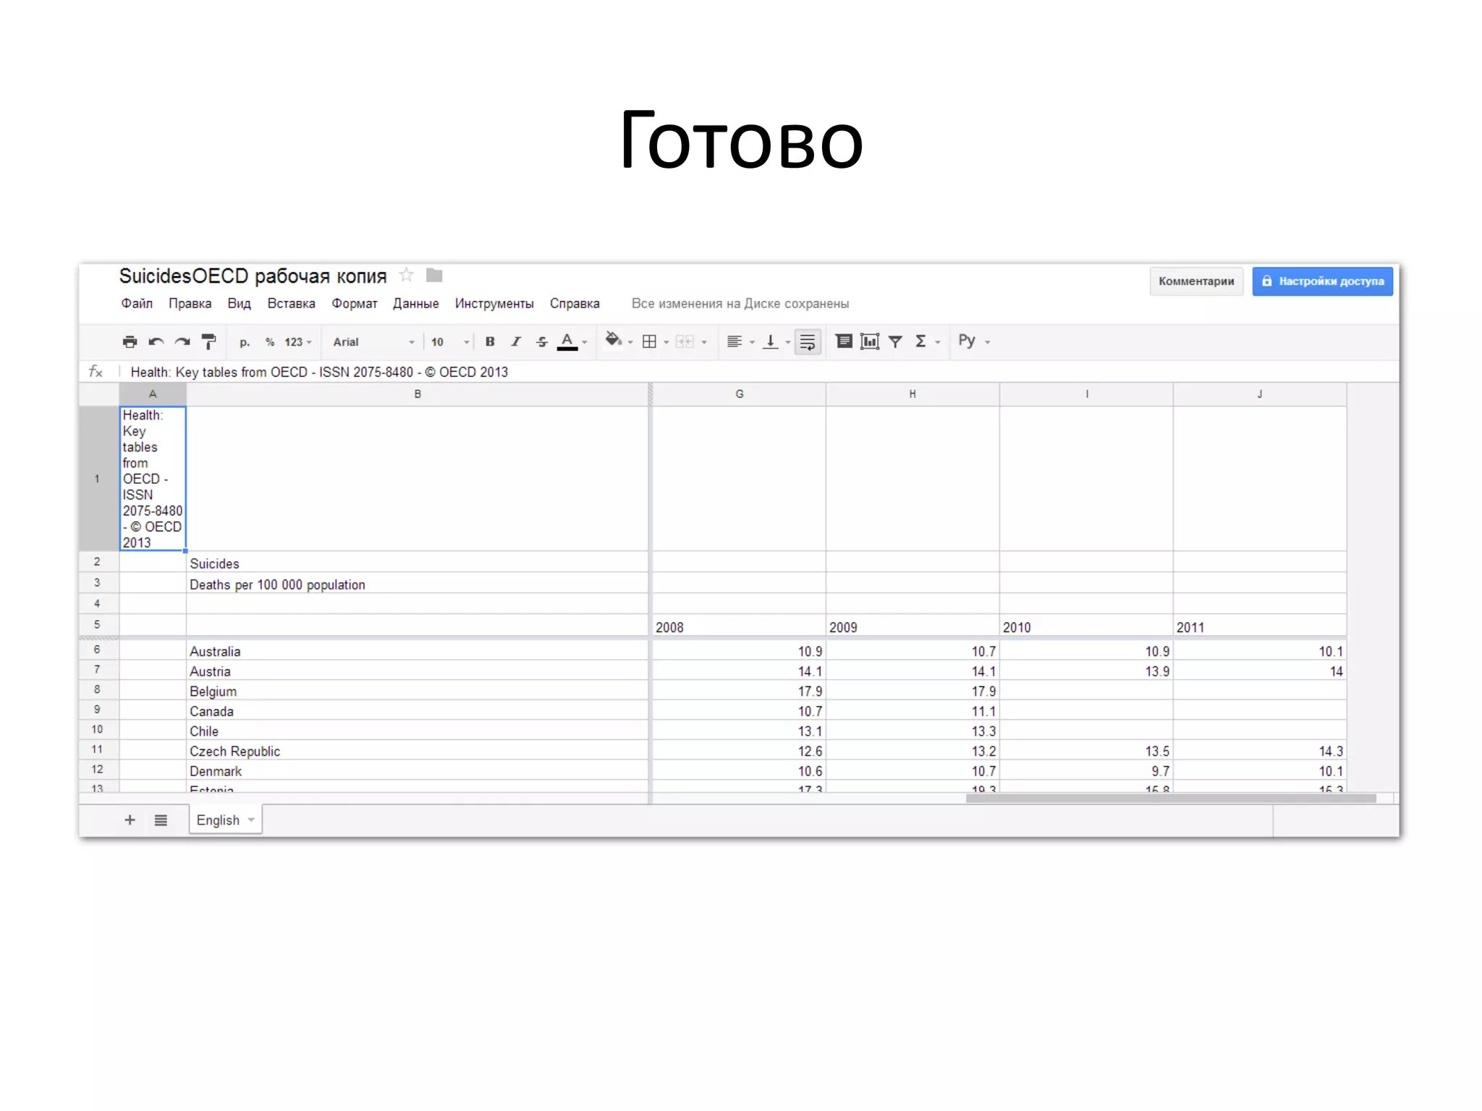Select column H header
The height and width of the screenshot is (1111, 1482).
click(913, 394)
